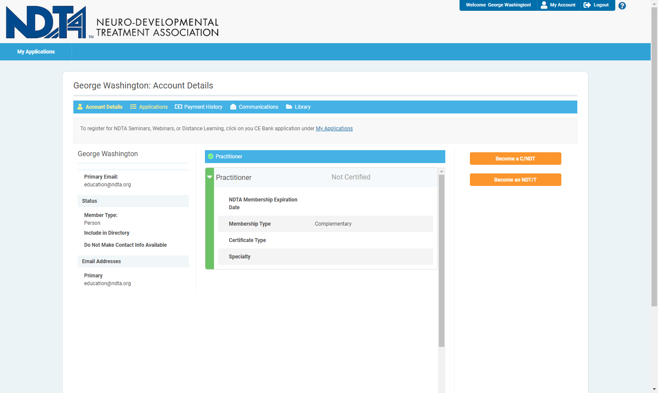Click the Practitioner panel scroll-up arrow
Viewport: 658px width, 393px height.
pos(441,171)
